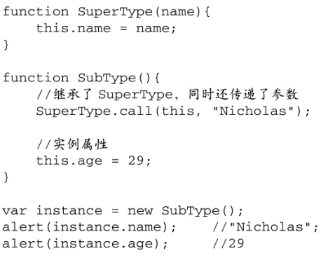Image resolution: width=328 pixels, height=258 pixels.
Task: Click the closing brace of SubType function
Action: (x=6, y=177)
